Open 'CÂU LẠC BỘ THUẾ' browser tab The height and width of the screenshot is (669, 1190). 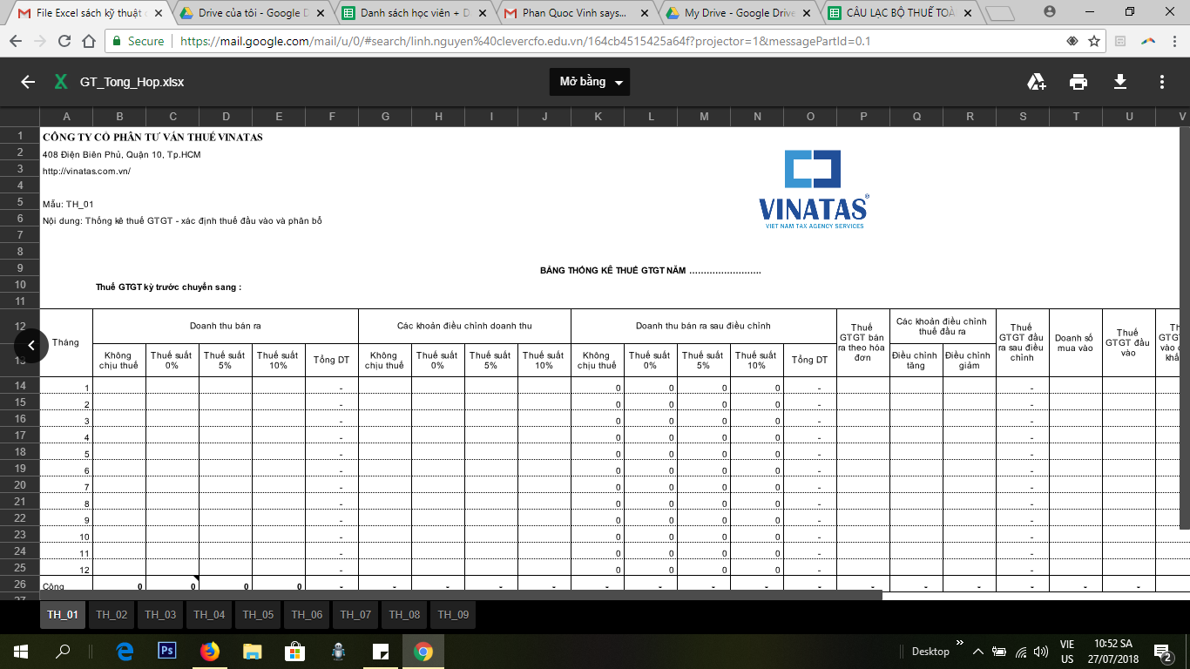tap(901, 13)
